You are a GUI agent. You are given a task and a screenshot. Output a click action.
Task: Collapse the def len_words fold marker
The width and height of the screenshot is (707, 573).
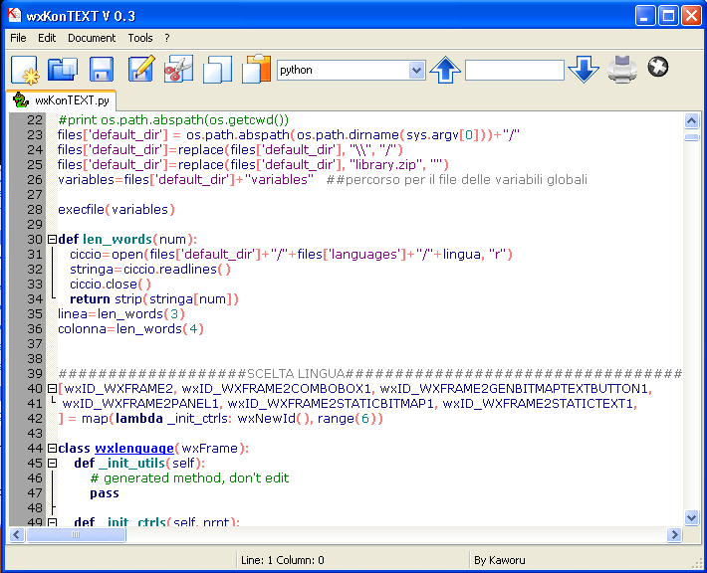pyautogui.click(x=52, y=239)
